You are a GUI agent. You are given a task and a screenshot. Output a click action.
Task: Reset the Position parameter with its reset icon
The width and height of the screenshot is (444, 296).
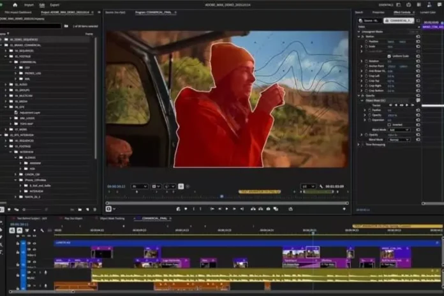[418, 41]
